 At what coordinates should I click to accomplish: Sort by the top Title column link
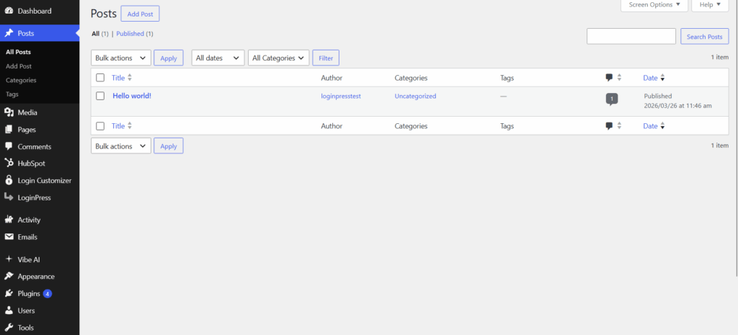pyautogui.click(x=118, y=78)
